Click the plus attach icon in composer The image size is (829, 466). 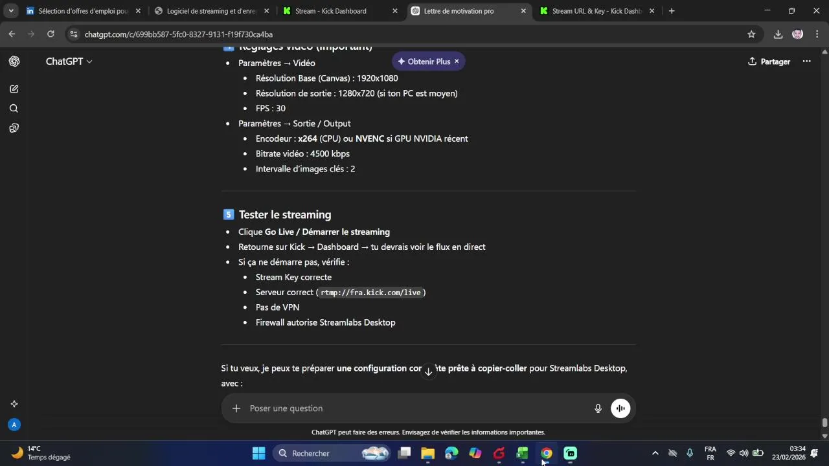point(236,408)
